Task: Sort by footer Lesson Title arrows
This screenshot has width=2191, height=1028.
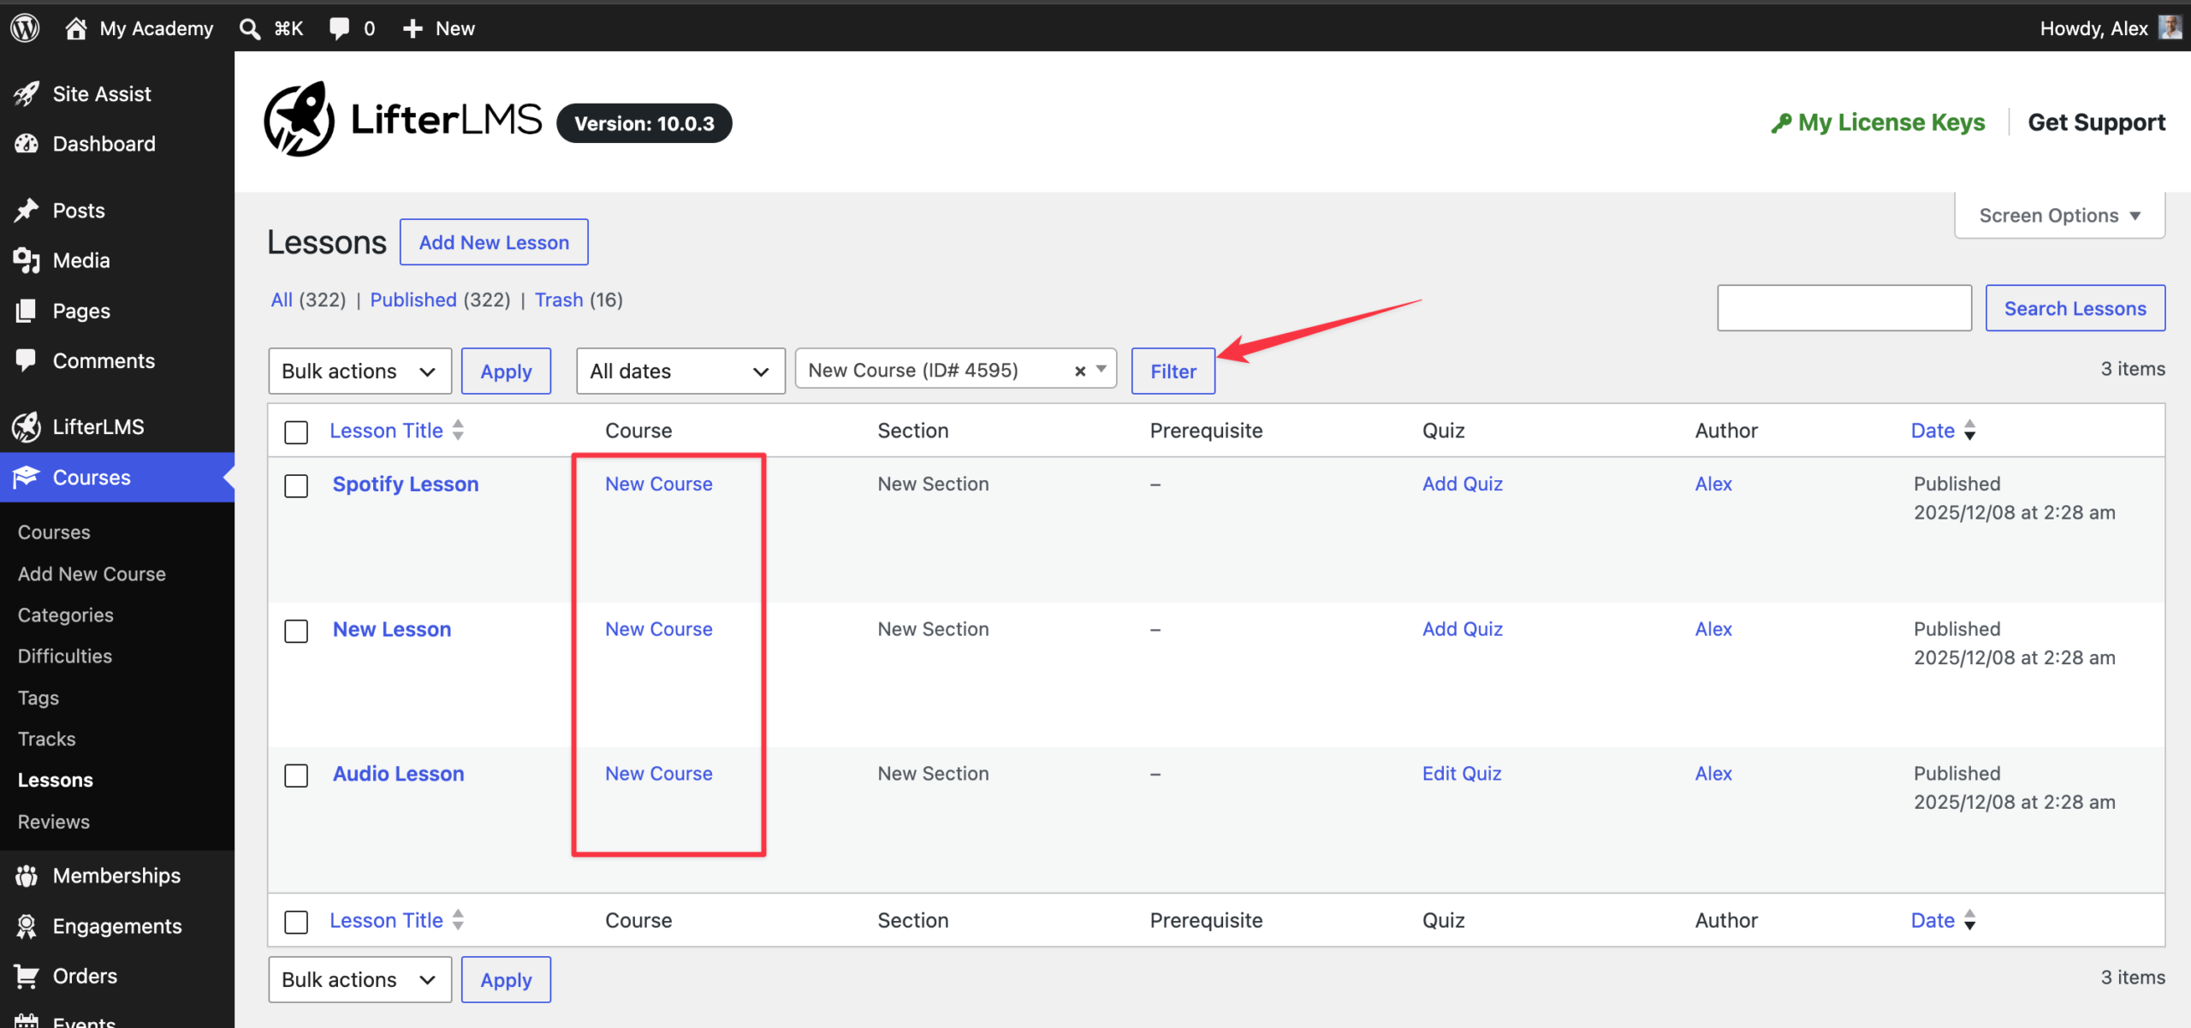Action: pyautogui.click(x=459, y=920)
